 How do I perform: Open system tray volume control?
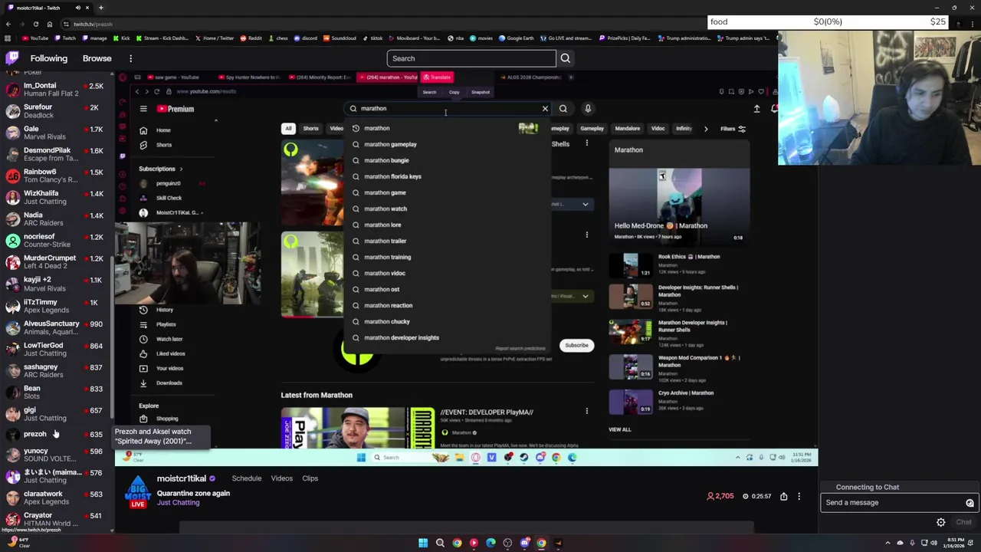click(x=933, y=543)
